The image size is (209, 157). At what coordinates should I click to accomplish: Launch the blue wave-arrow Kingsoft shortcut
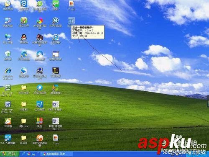(x=40, y=106)
